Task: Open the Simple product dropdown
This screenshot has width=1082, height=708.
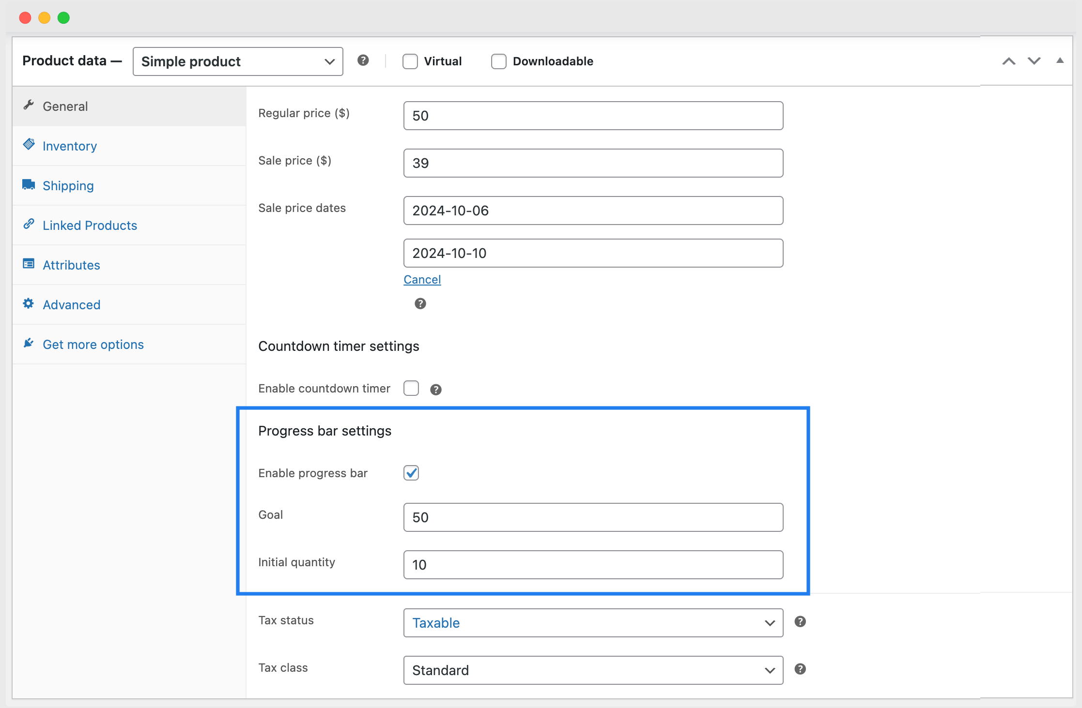Action: pyautogui.click(x=237, y=61)
